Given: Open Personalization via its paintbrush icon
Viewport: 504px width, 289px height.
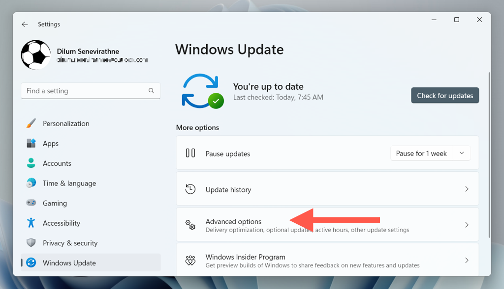Looking at the screenshot, I should [31, 123].
